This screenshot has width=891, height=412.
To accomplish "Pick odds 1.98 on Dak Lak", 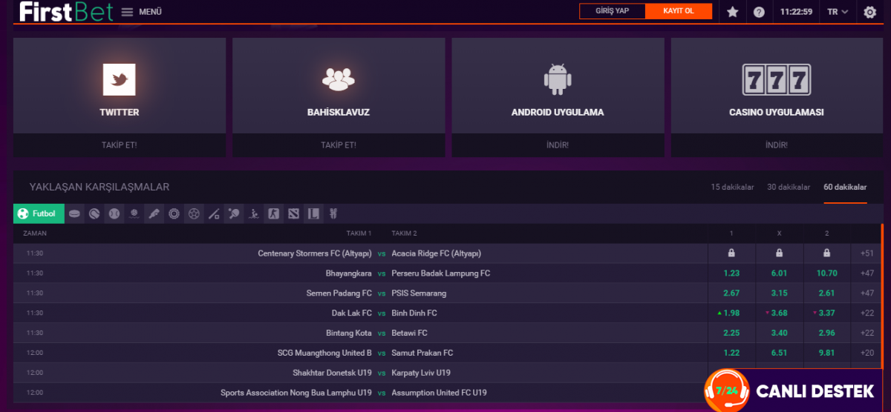I will tap(731, 313).
